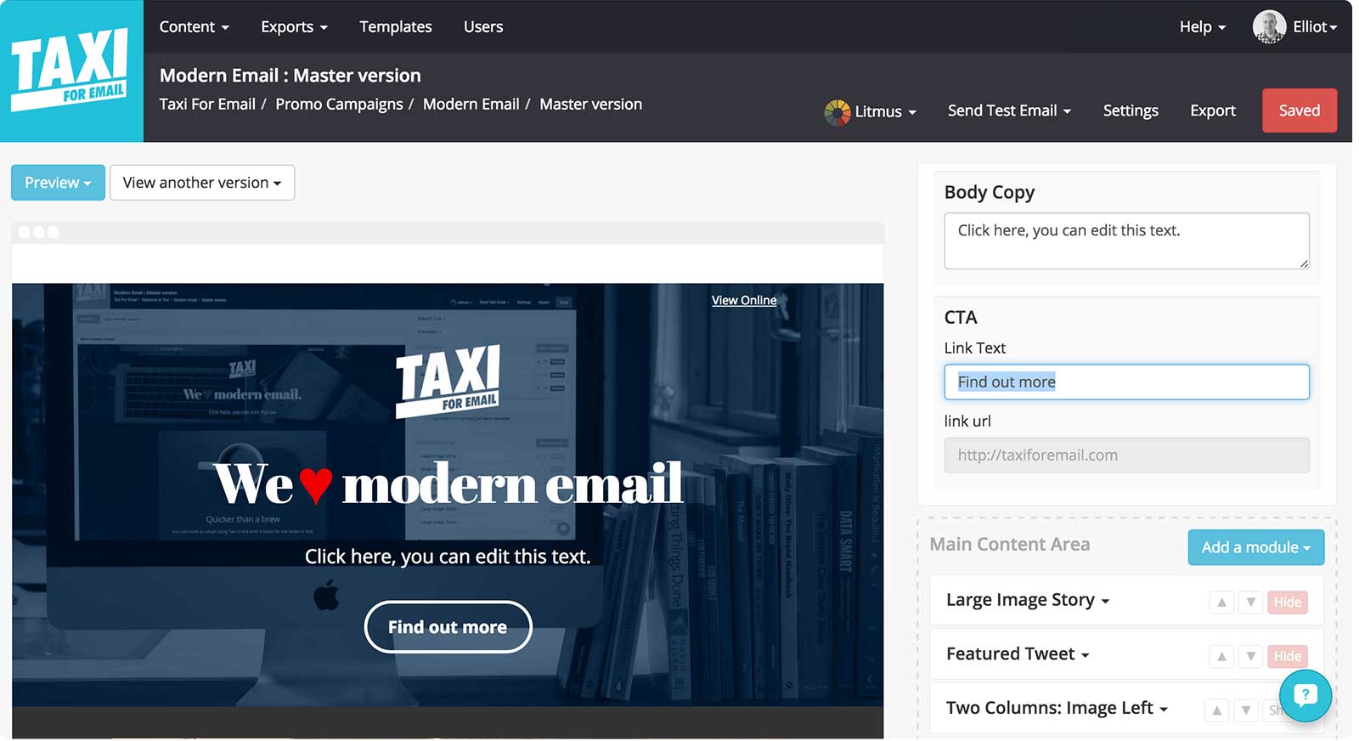Screen dimensions: 1359x741
Task: Move Two Columns: Image Left module down
Action: tap(1246, 710)
